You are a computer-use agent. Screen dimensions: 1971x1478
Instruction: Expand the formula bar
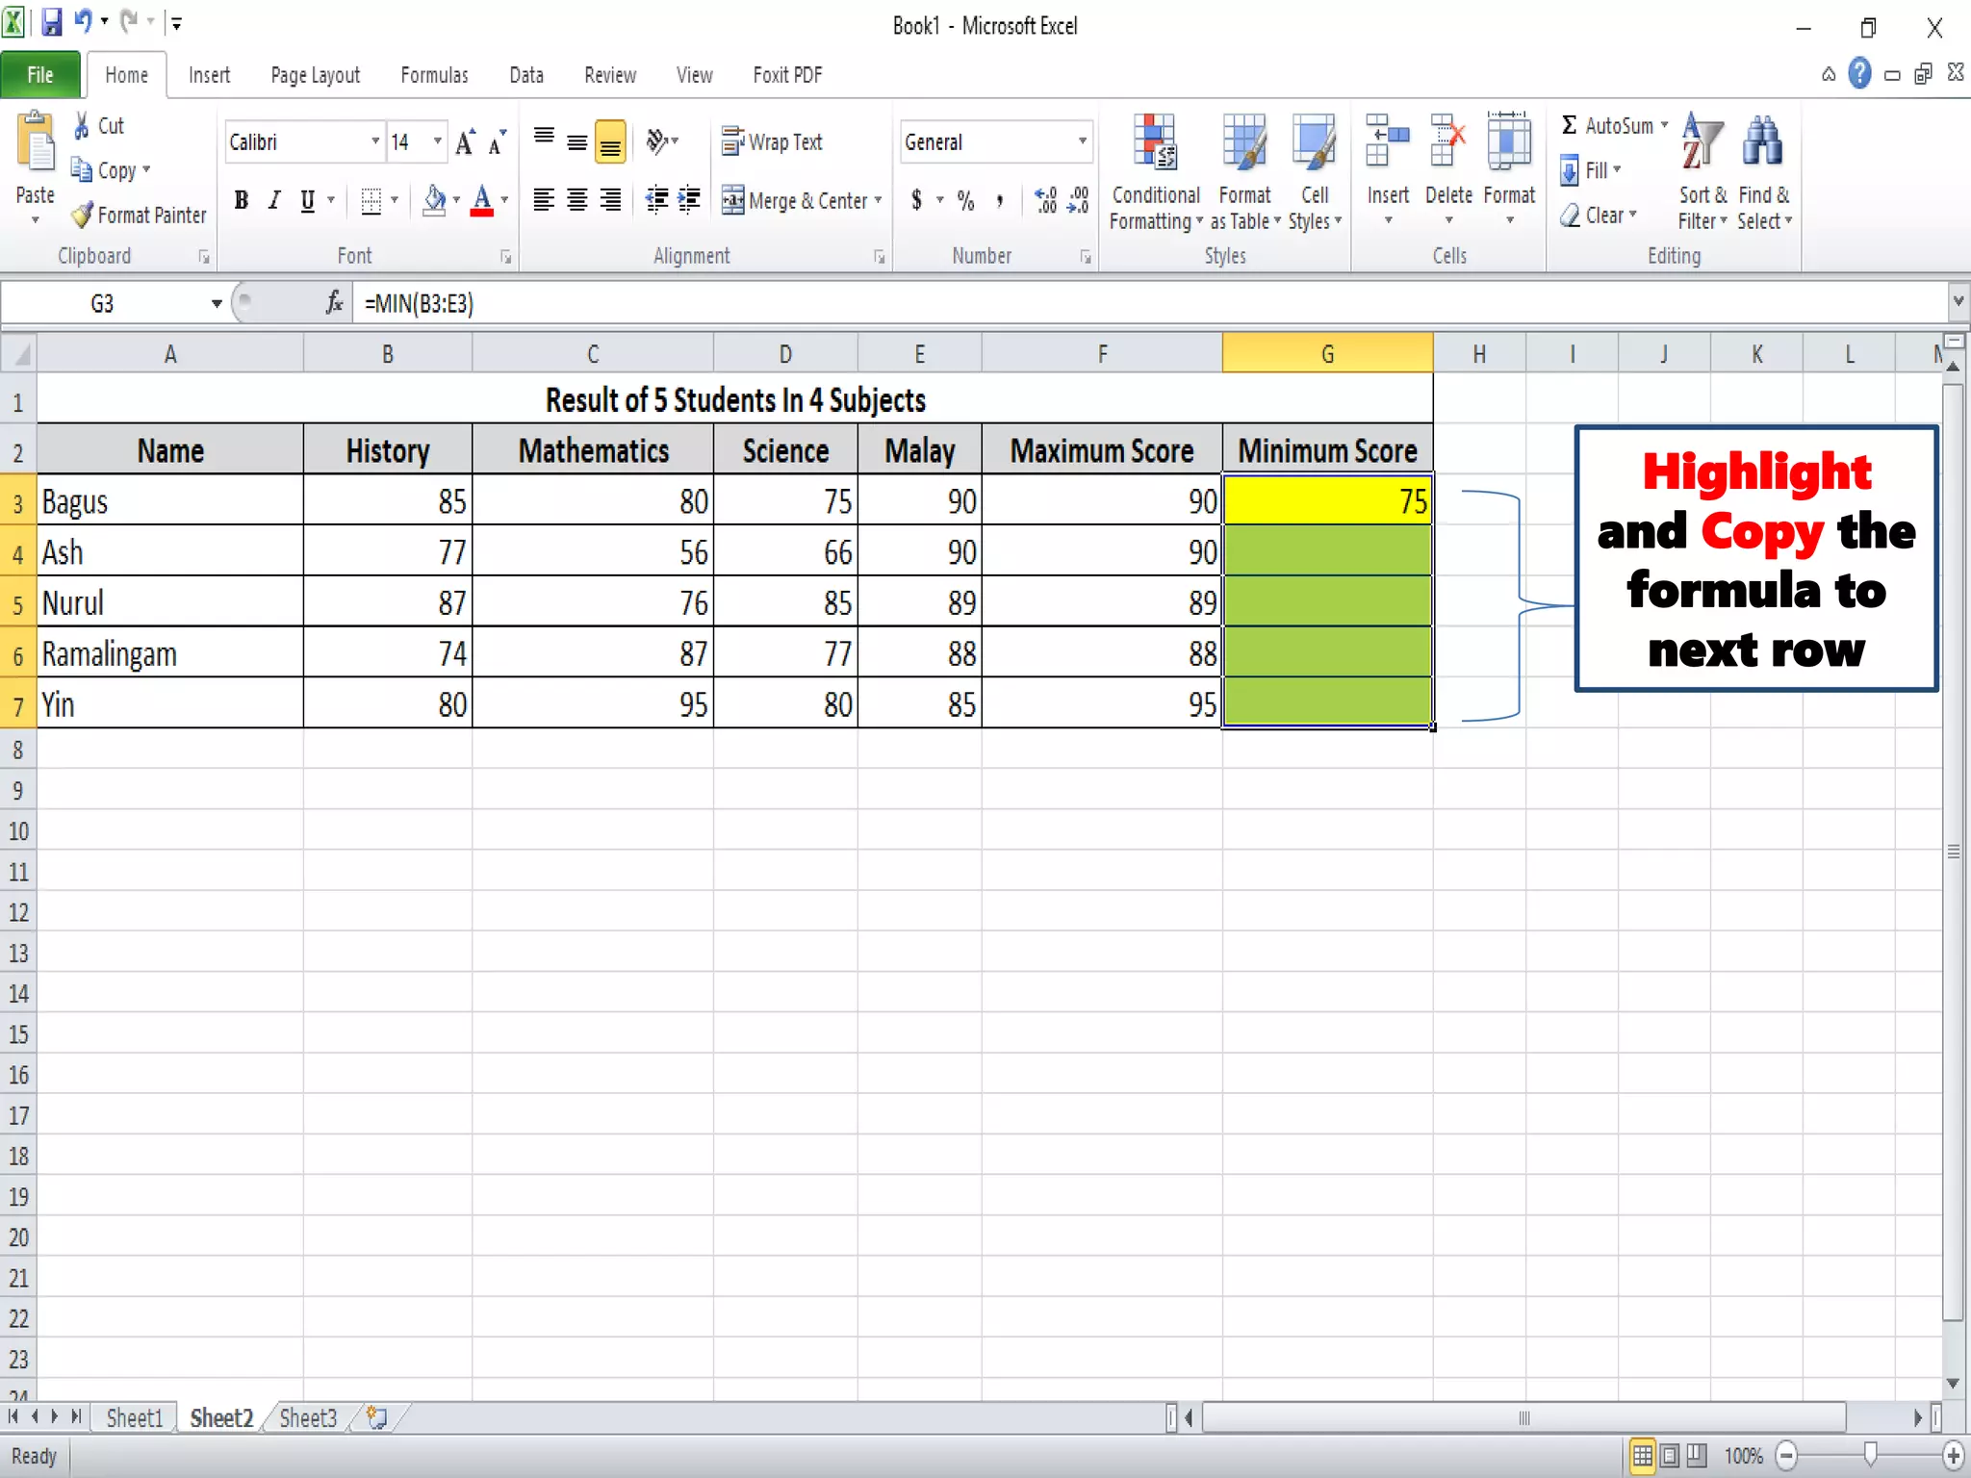point(1958,302)
